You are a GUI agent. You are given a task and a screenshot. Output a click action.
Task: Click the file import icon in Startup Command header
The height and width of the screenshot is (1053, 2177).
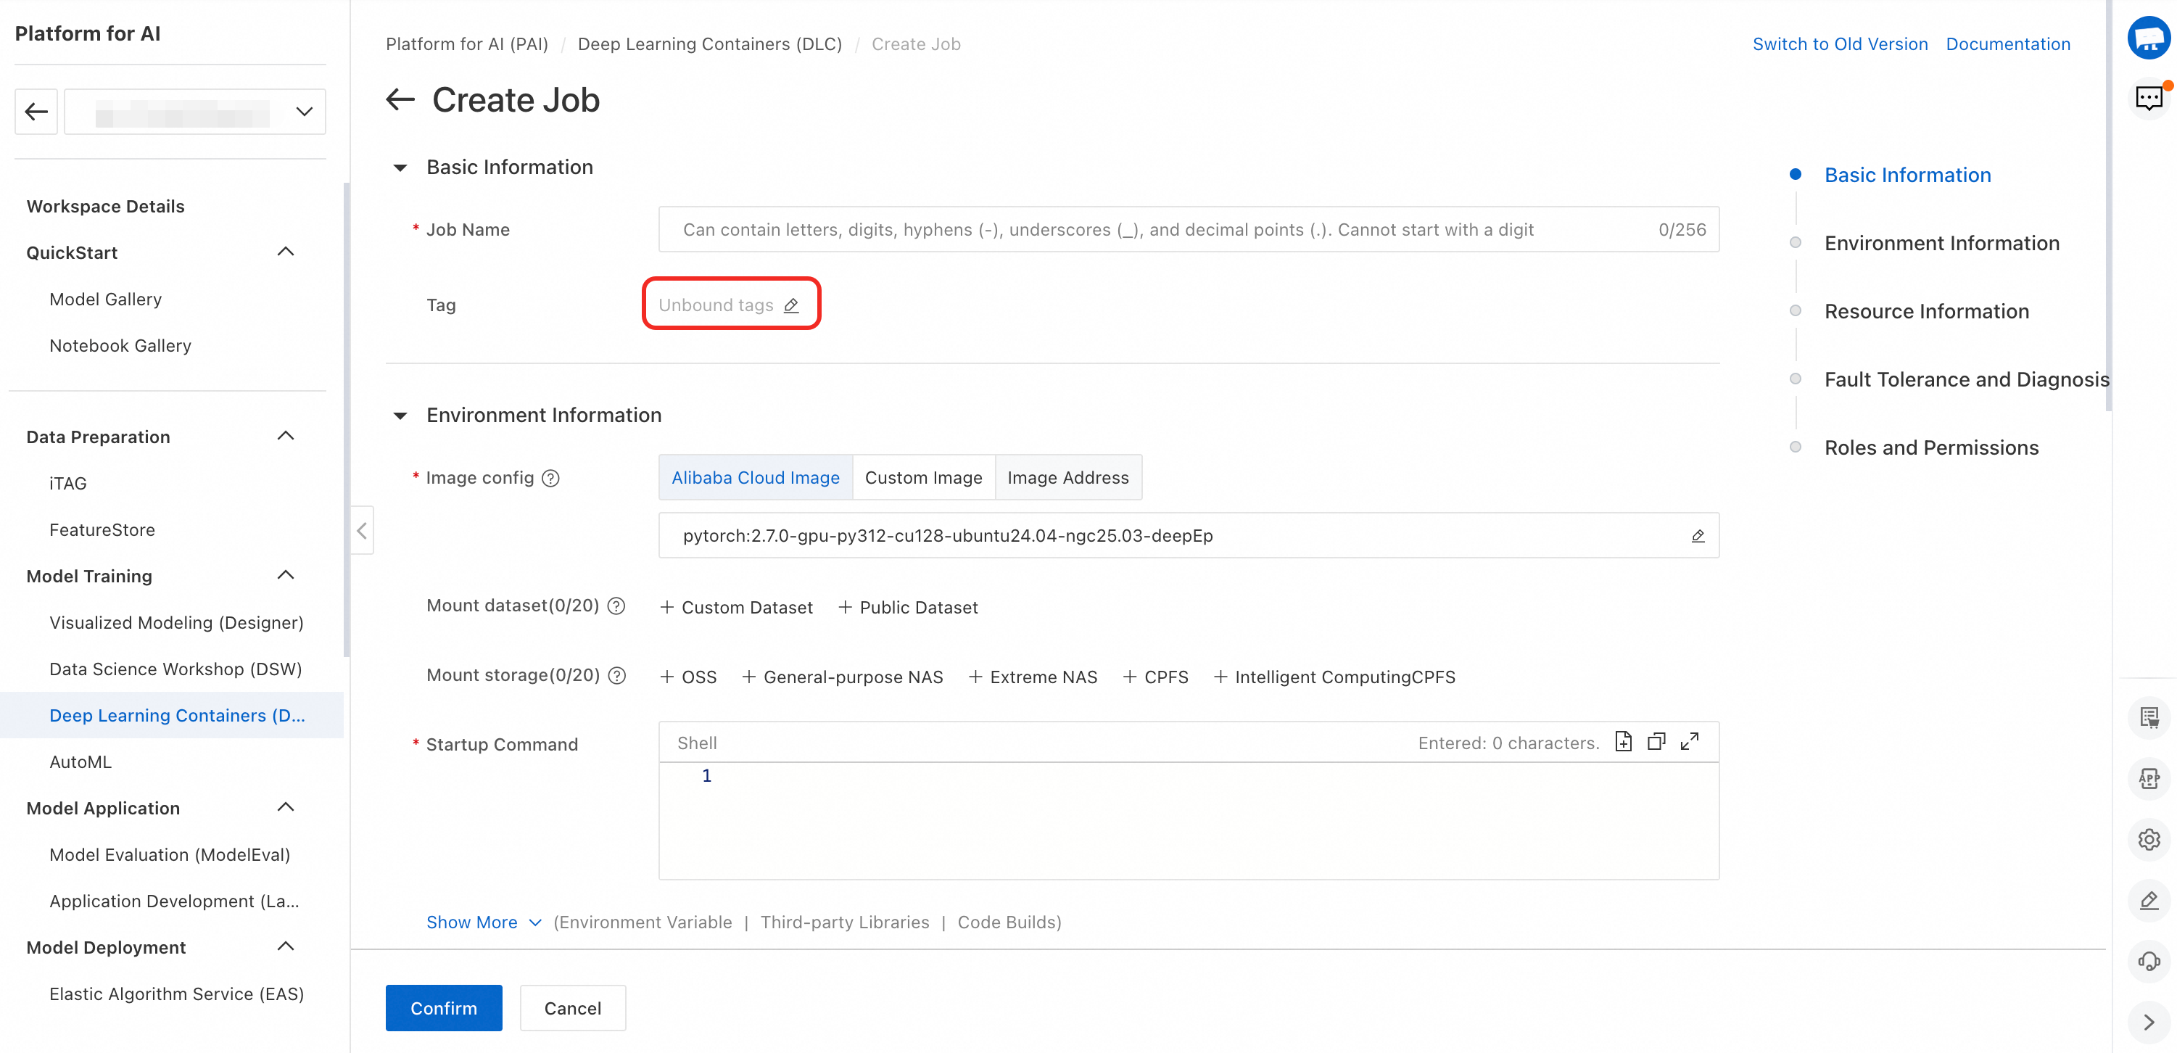1623,741
